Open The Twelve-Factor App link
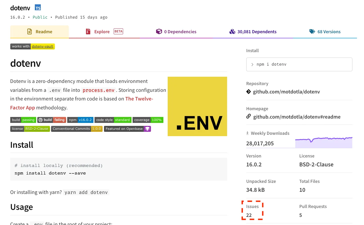 82,103
